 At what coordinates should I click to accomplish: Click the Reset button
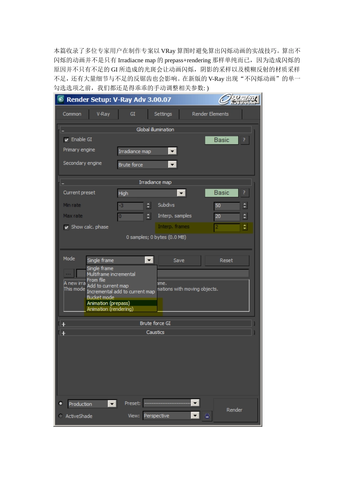(227, 261)
